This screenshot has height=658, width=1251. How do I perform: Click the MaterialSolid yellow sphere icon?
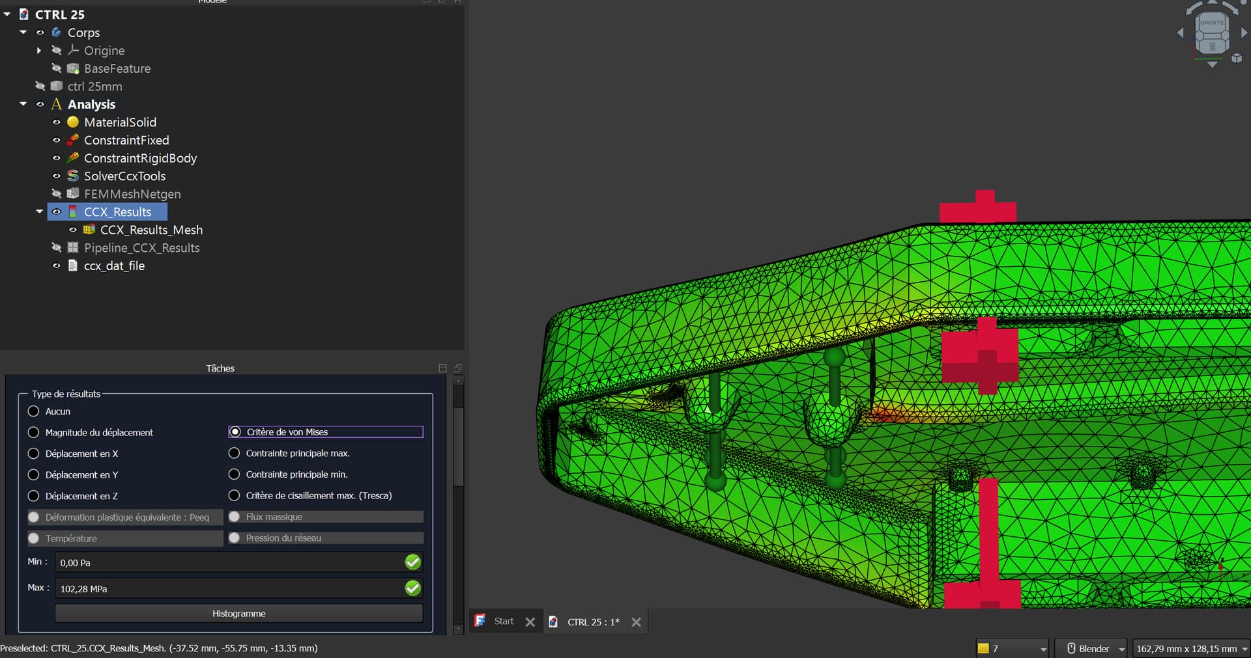tap(73, 122)
